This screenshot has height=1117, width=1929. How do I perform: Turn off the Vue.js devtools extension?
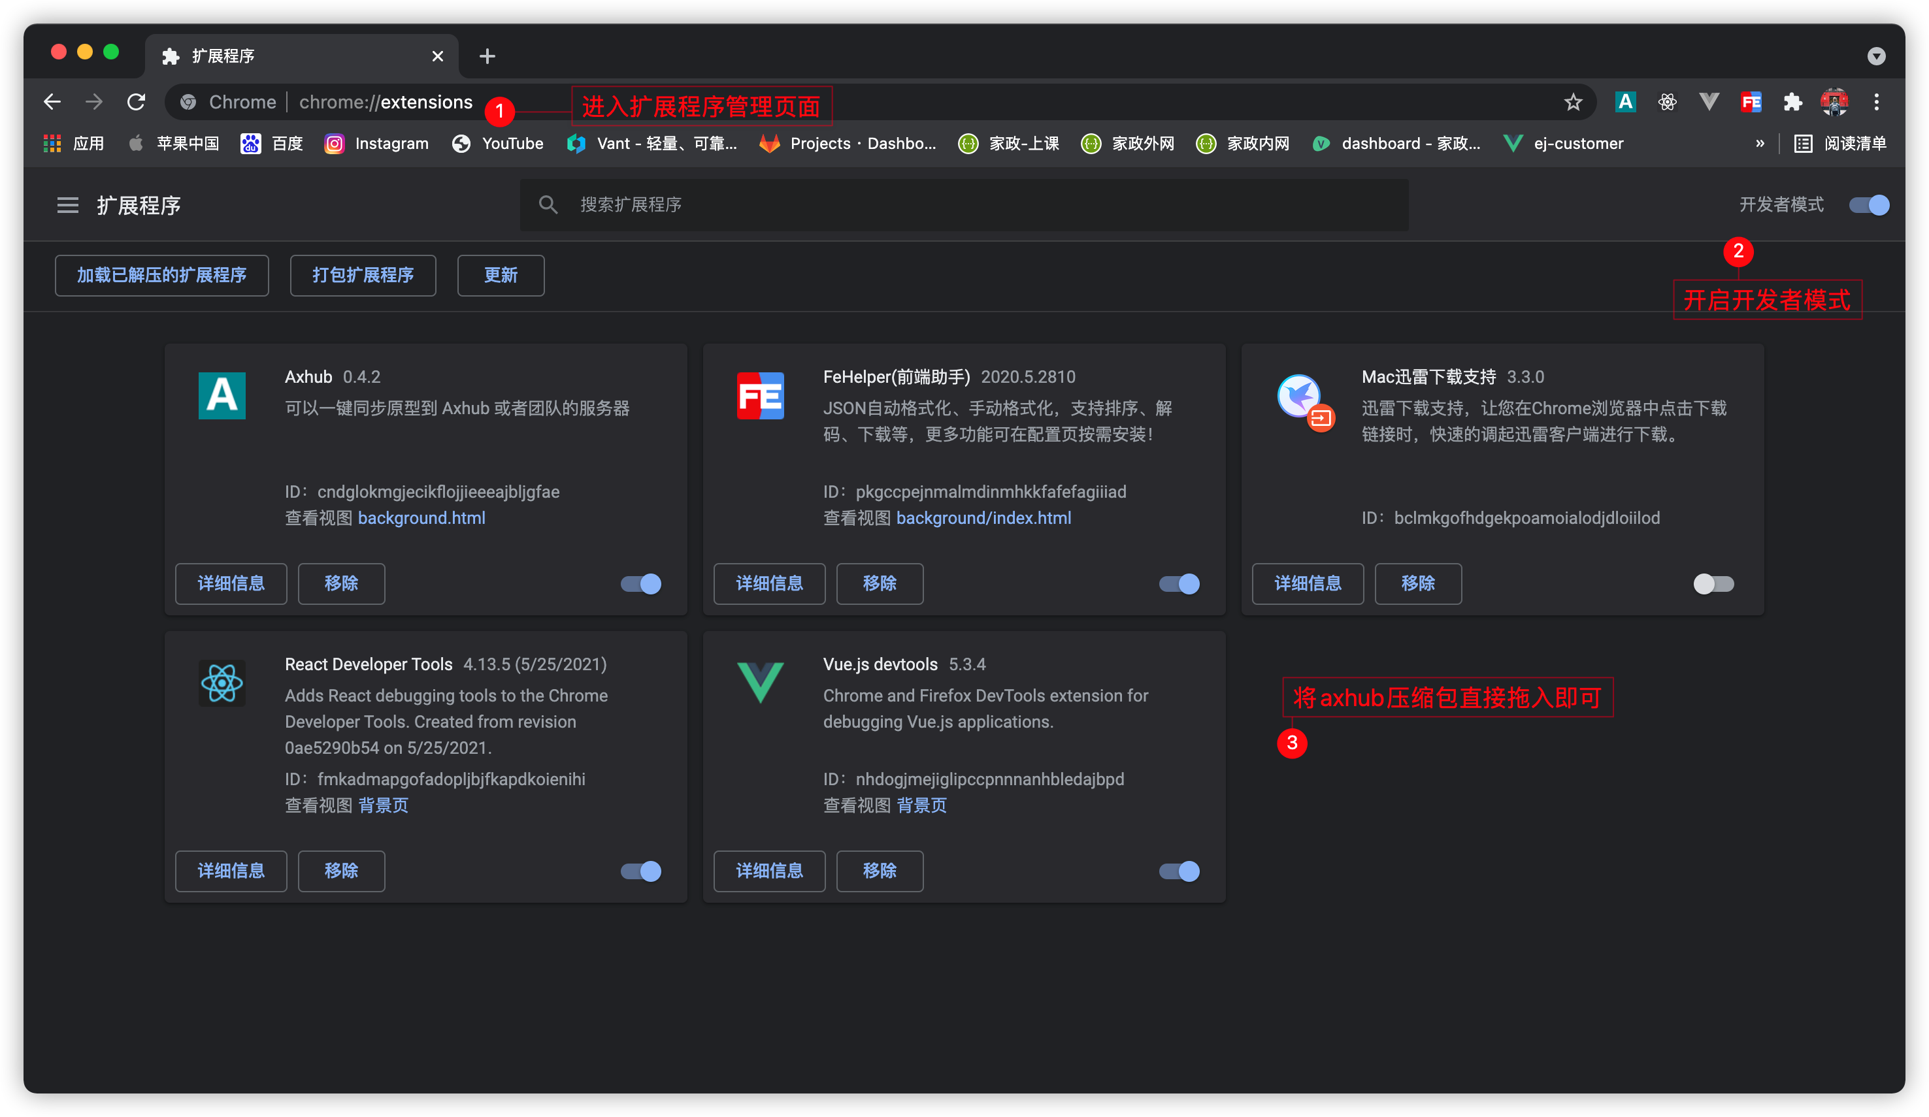(x=1178, y=871)
